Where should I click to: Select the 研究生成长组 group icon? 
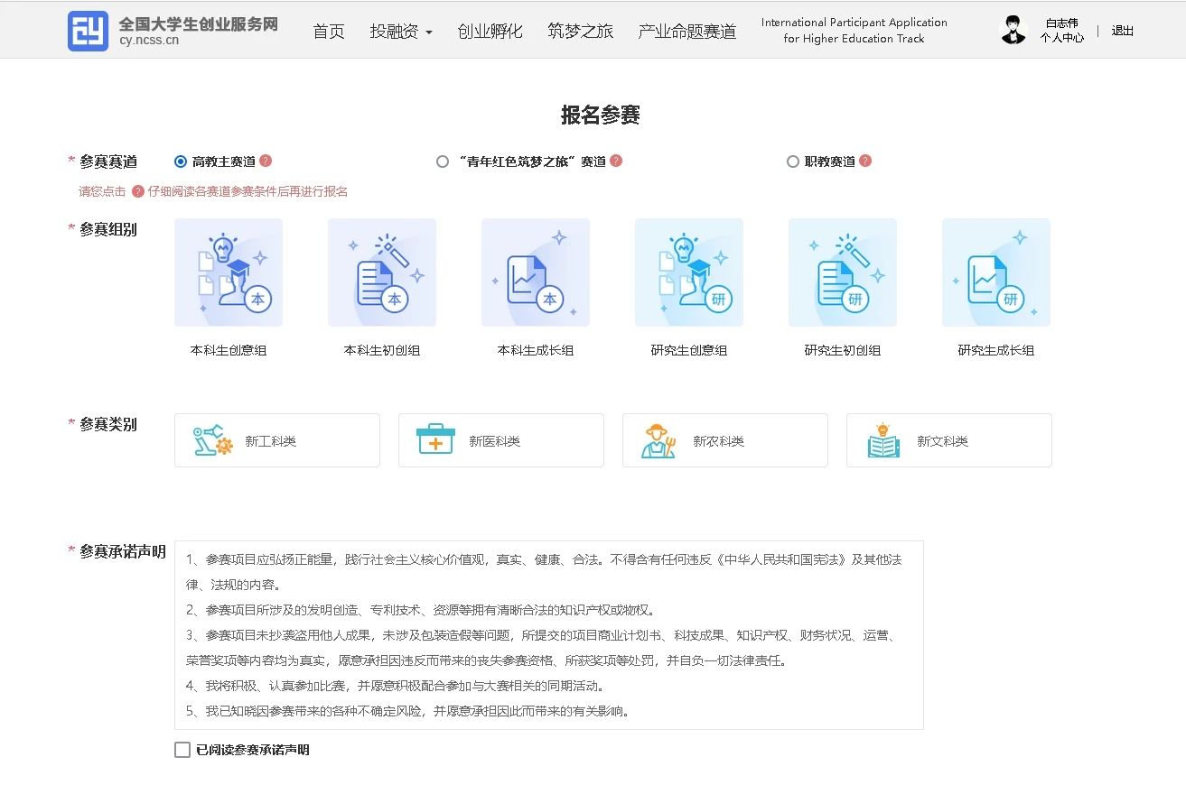click(996, 272)
